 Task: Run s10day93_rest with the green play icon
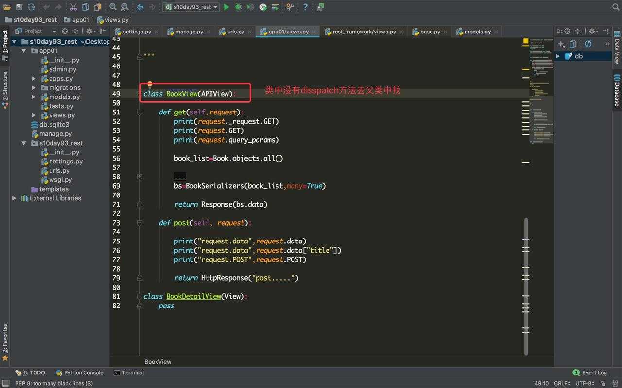coord(226,7)
